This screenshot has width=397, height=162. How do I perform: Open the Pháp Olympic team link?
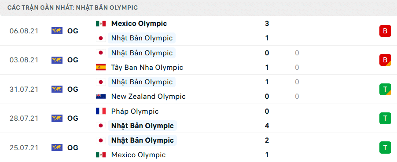tap(135, 111)
